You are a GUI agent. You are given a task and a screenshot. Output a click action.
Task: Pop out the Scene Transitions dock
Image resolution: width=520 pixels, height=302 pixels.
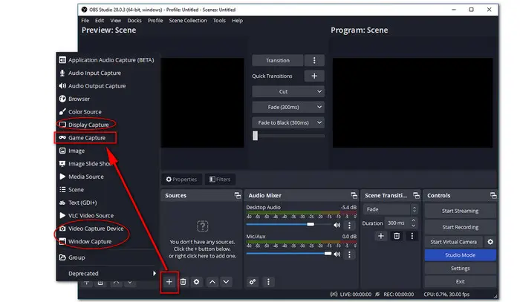tap(416, 195)
